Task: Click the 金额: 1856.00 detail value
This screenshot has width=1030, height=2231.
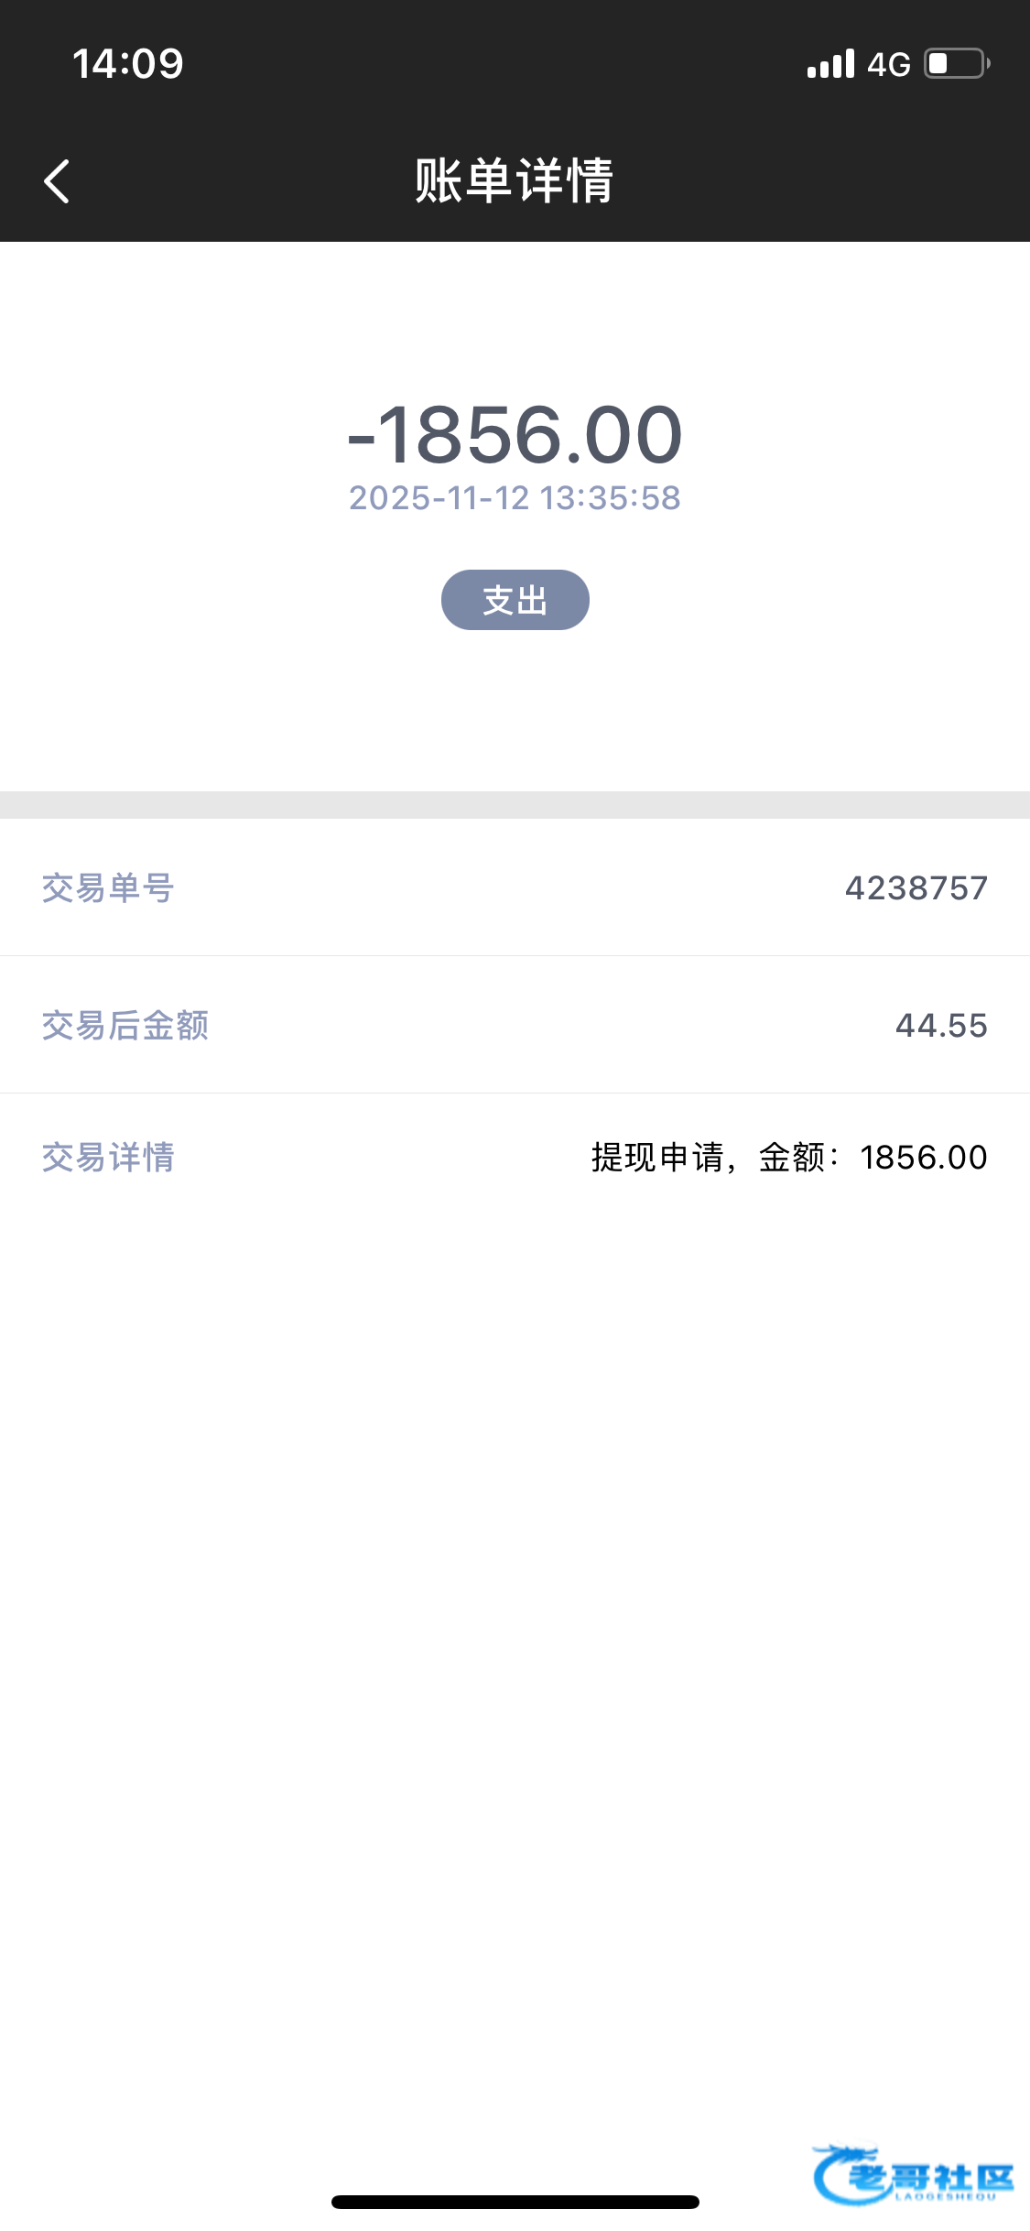Action: point(873,1158)
